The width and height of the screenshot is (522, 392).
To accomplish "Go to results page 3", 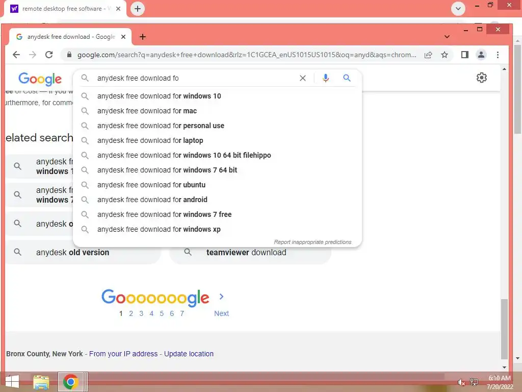I will (141, 313).
